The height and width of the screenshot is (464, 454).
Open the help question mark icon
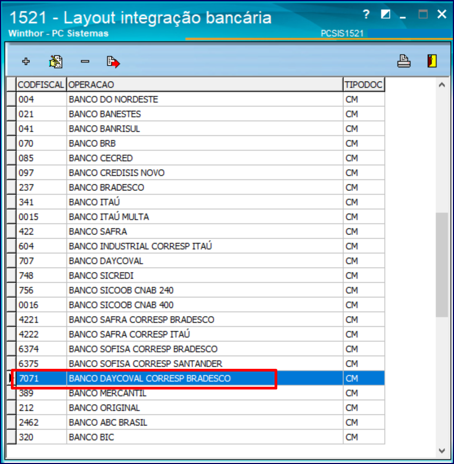tap(366, 14)
